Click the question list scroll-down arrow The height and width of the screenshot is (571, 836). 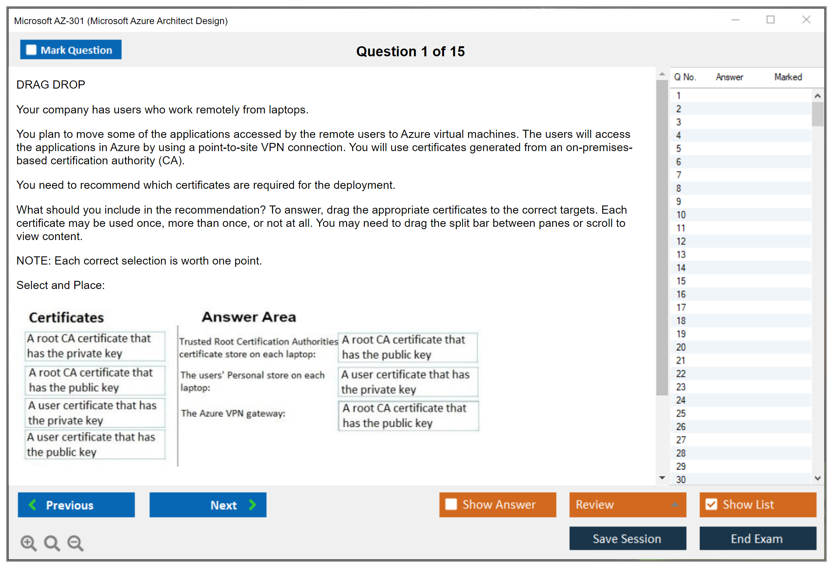(x=817, y=478)
